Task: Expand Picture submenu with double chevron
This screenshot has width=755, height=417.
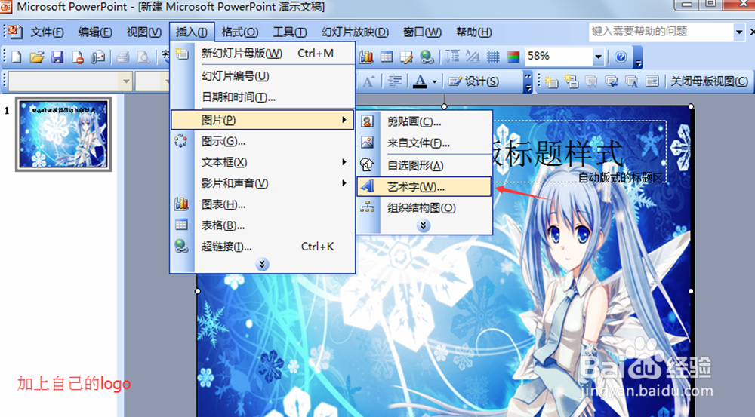Action: (x=424, y=225)
